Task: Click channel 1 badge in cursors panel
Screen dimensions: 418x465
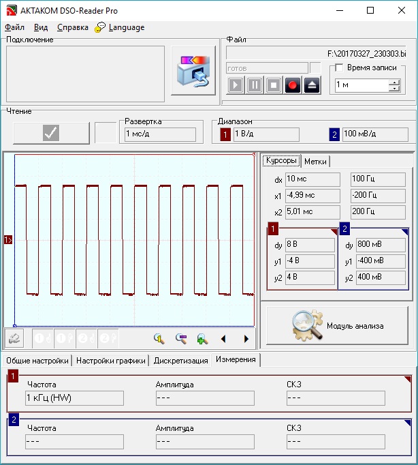Action: [x=273, y=228]
